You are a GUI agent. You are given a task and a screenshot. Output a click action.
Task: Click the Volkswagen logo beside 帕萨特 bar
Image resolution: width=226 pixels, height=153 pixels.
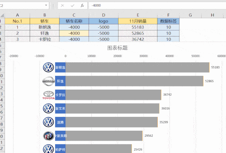[48, 149]
